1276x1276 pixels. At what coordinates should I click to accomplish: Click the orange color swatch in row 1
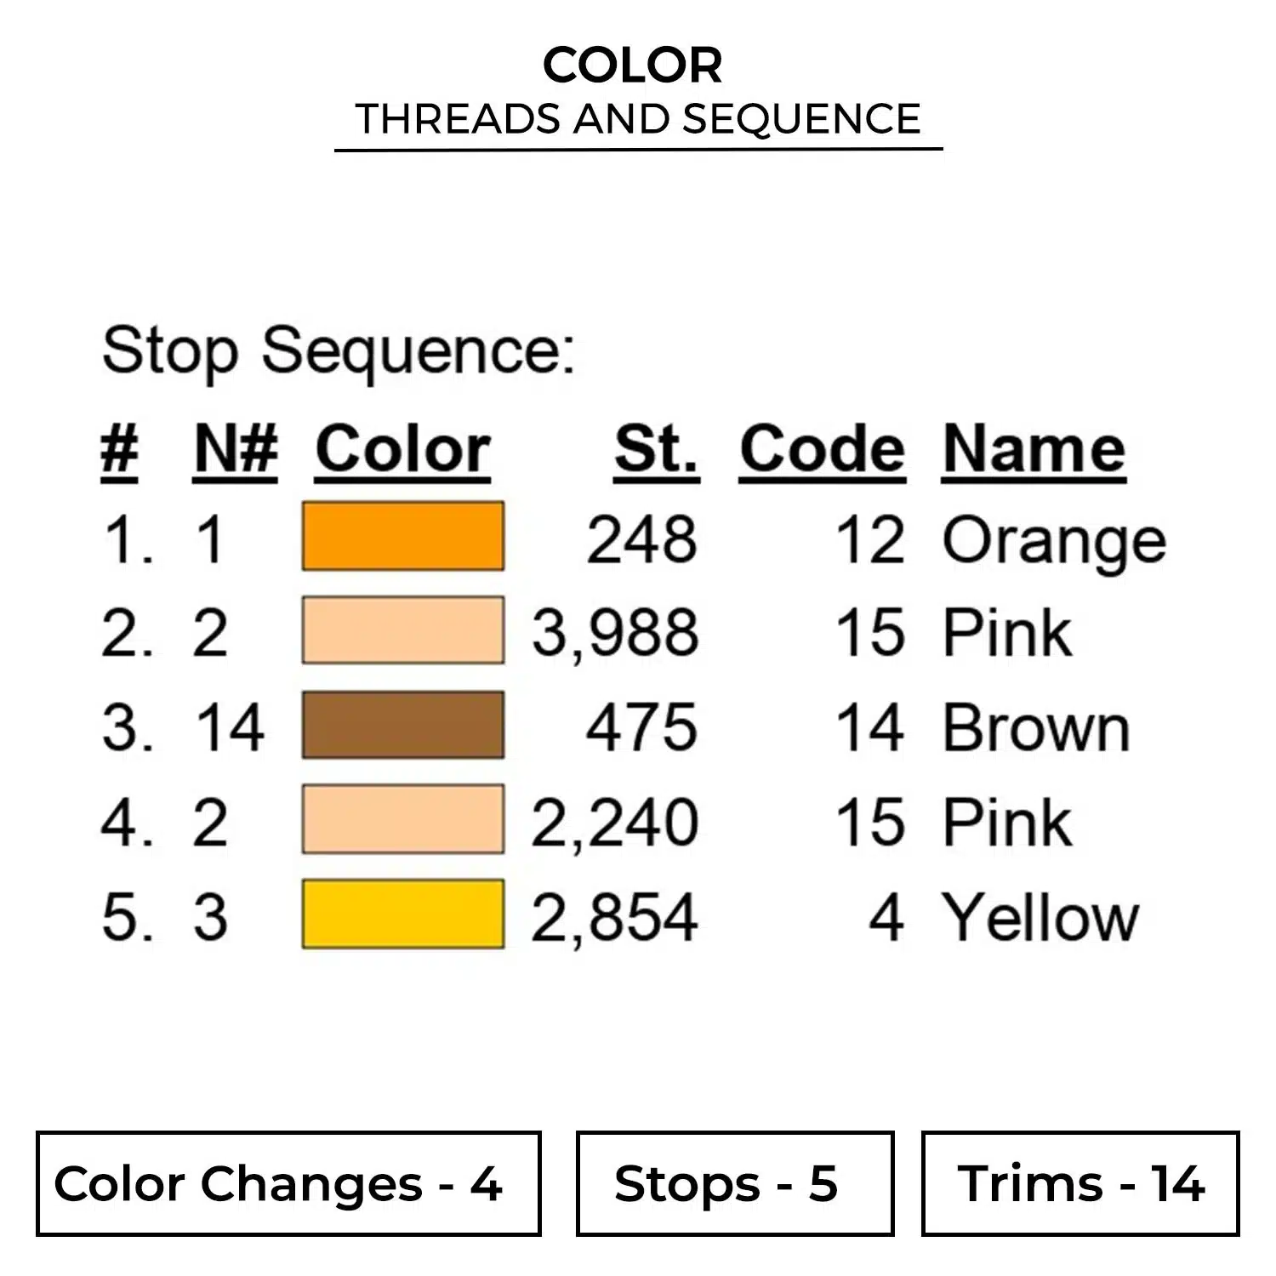(403, 537)
